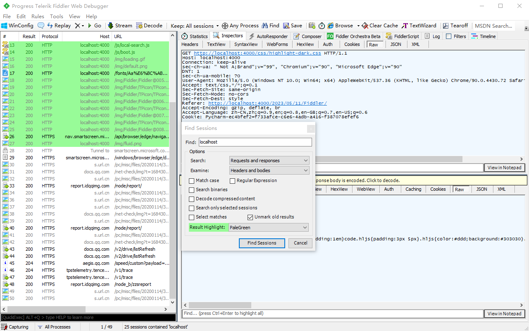Click the lower View in Notepad button
529x331 pixels.
click(505, 314)
